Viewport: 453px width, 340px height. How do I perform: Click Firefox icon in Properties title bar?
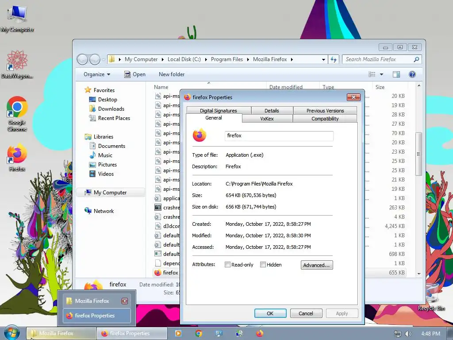[187, 97]
